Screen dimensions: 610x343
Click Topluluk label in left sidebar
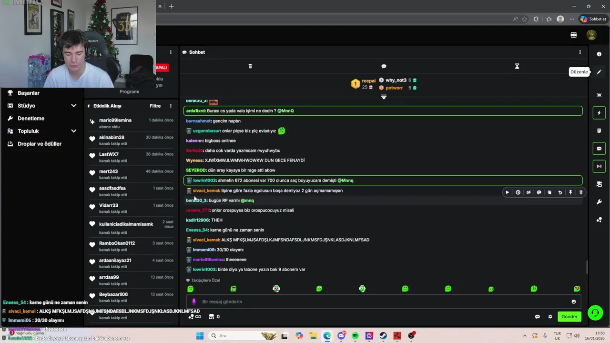tap(28, 131)
